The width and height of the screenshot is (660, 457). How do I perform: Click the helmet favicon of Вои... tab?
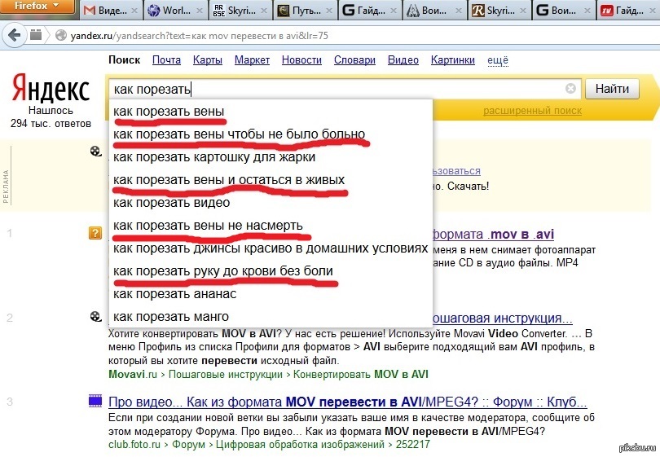pos(412,11)
